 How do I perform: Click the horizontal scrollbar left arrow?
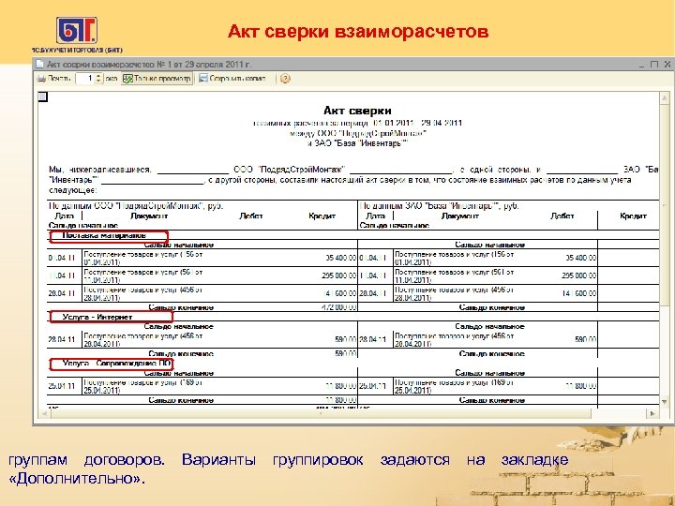click(x=43, y=413)
